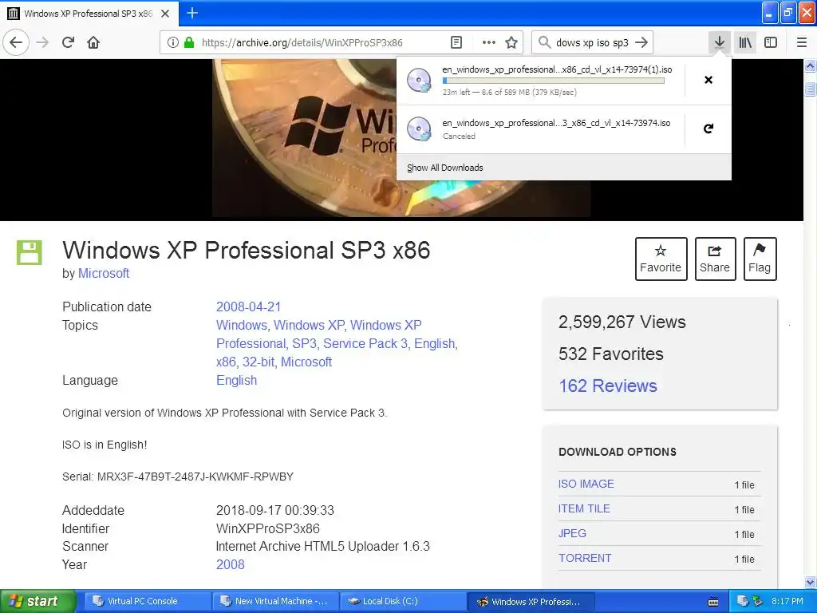Click the x86 topic link
Viewport: 817px width, 613px height.
[x=226, y=362]
